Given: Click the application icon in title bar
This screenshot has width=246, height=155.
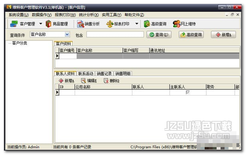Looking at the screenshot, I should pyautogui.click(x=9, y=7).
